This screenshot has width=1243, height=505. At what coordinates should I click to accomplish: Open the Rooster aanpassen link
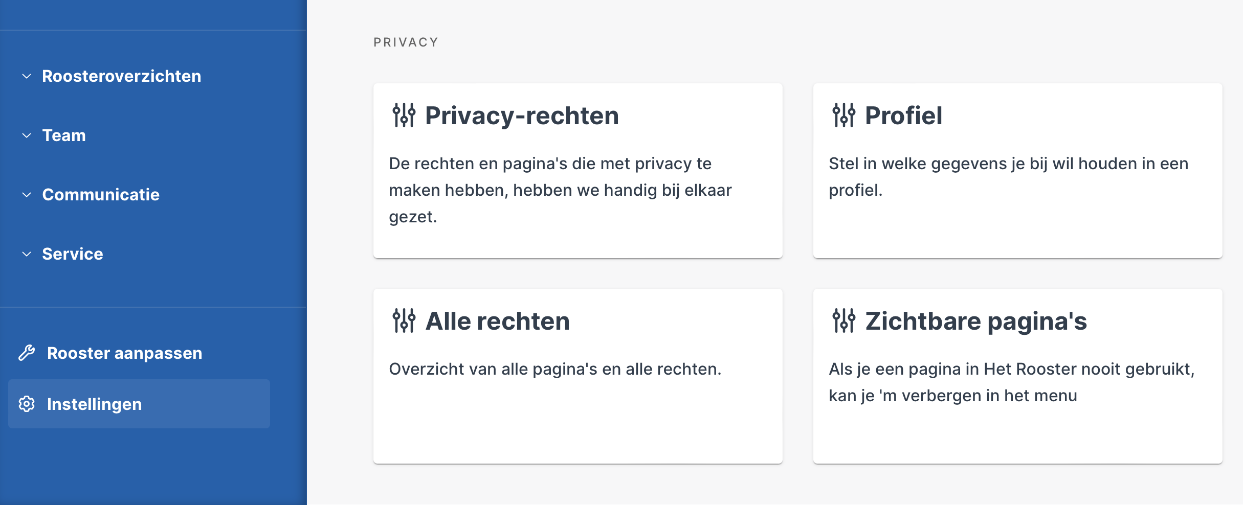124,353
